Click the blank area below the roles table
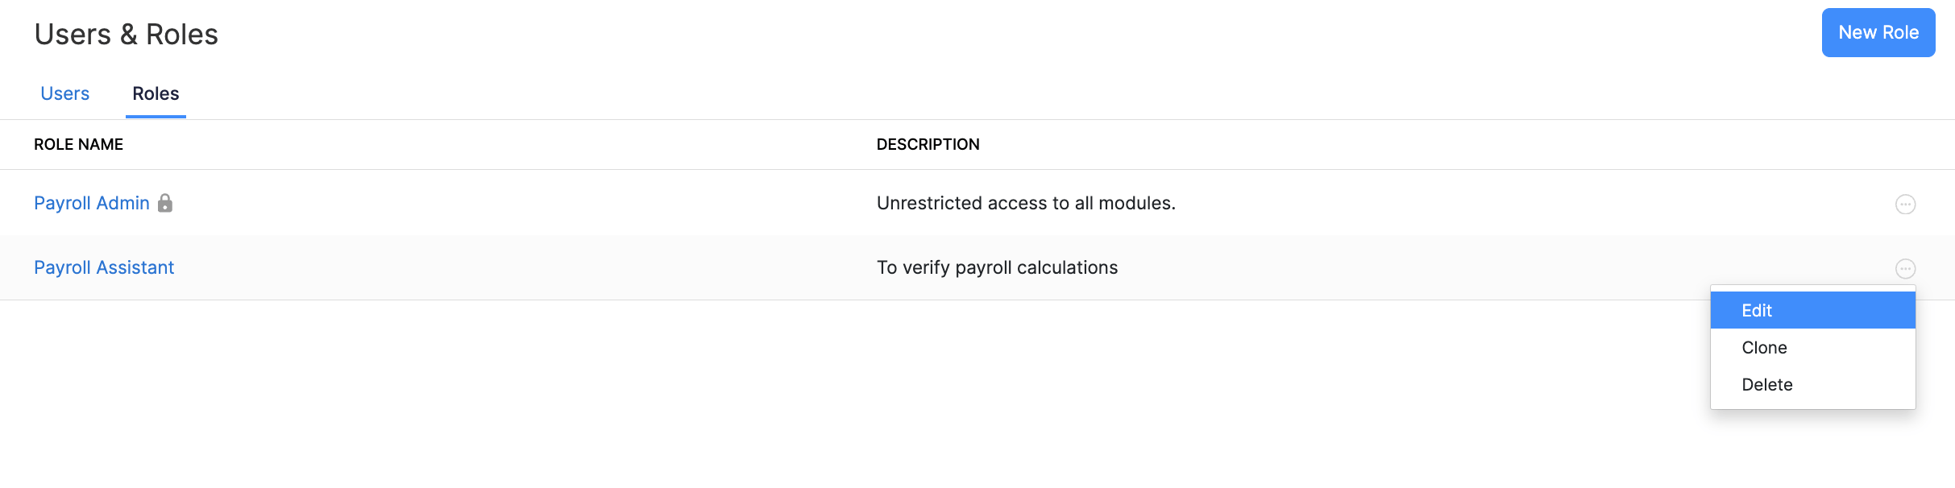The image size is (1955, 488). [806, 395]
